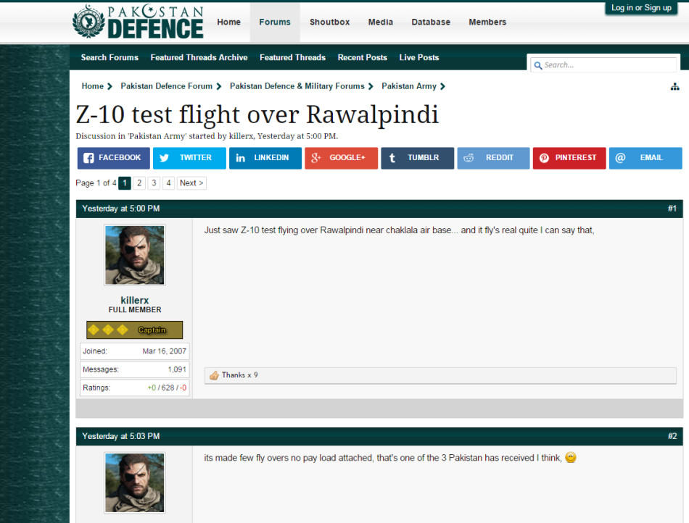Click the Next page button
Screen dimensions: 689x523
tap(191, 183)
